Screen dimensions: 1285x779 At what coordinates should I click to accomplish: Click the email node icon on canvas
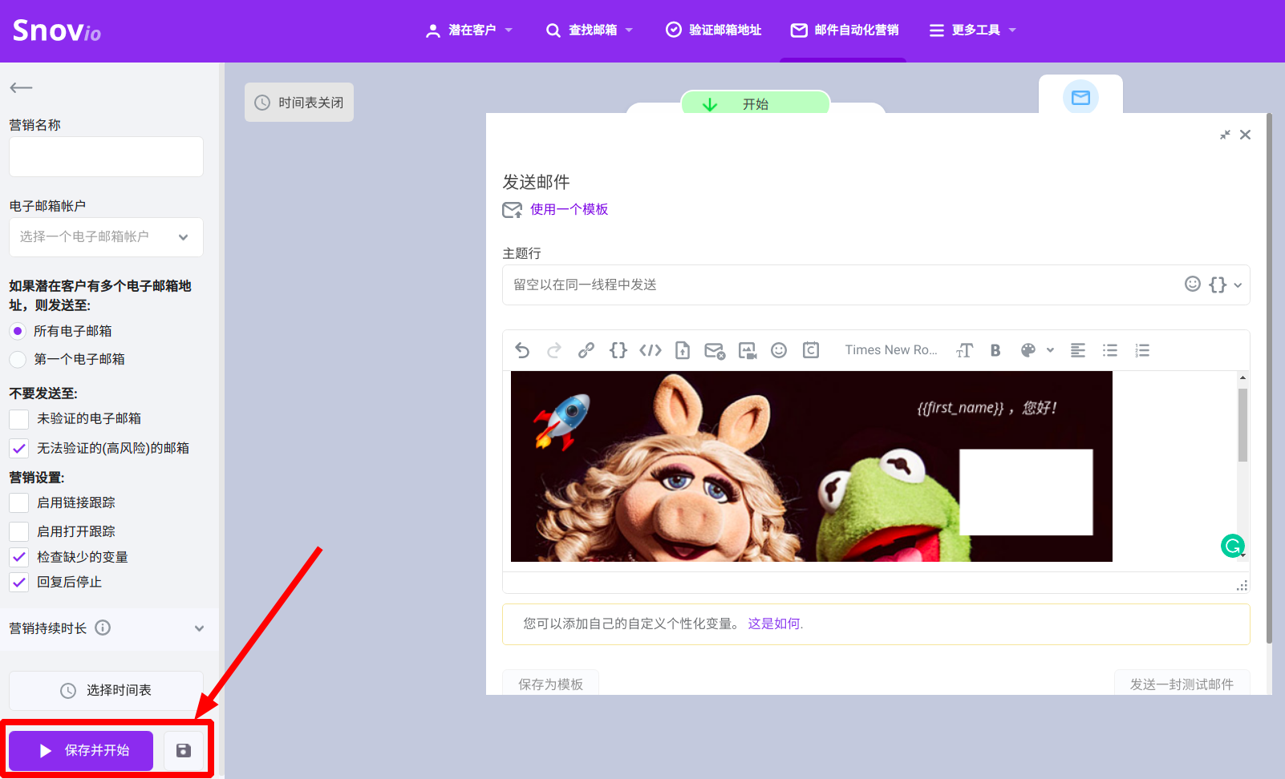coord(1080,97)
